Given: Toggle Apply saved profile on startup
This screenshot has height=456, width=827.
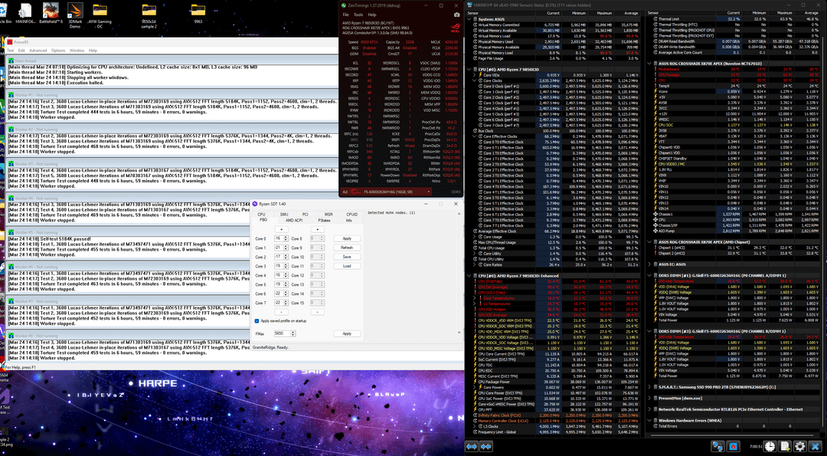Looking at the screenshot, I should (x=257, y=321).
